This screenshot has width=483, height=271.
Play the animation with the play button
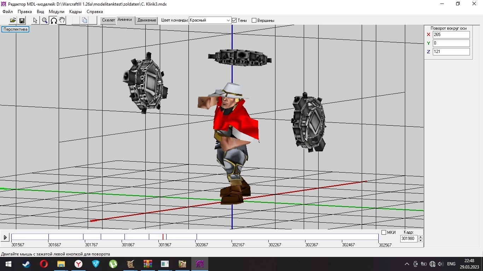(5, 237)
